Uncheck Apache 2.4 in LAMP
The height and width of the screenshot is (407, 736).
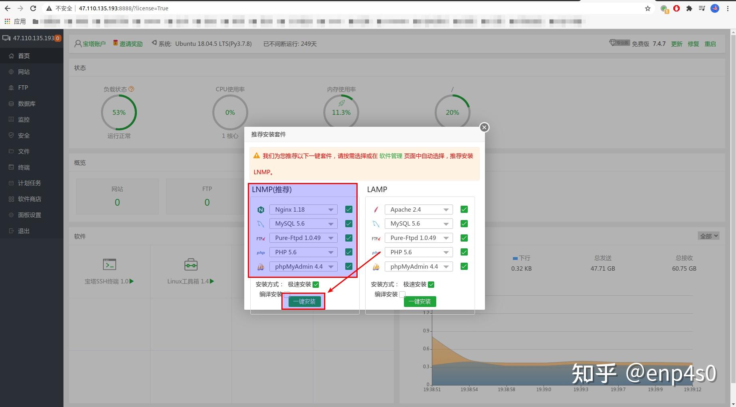[x=464, y=210]
